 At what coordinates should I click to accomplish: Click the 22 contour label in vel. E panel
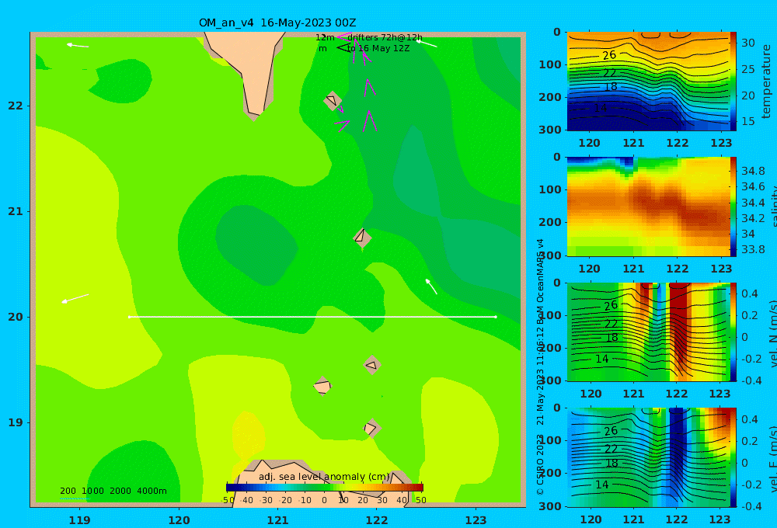(611, 450)
